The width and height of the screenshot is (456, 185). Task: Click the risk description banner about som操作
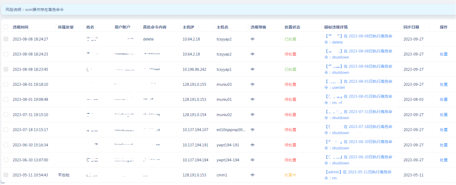click(228, 10)
